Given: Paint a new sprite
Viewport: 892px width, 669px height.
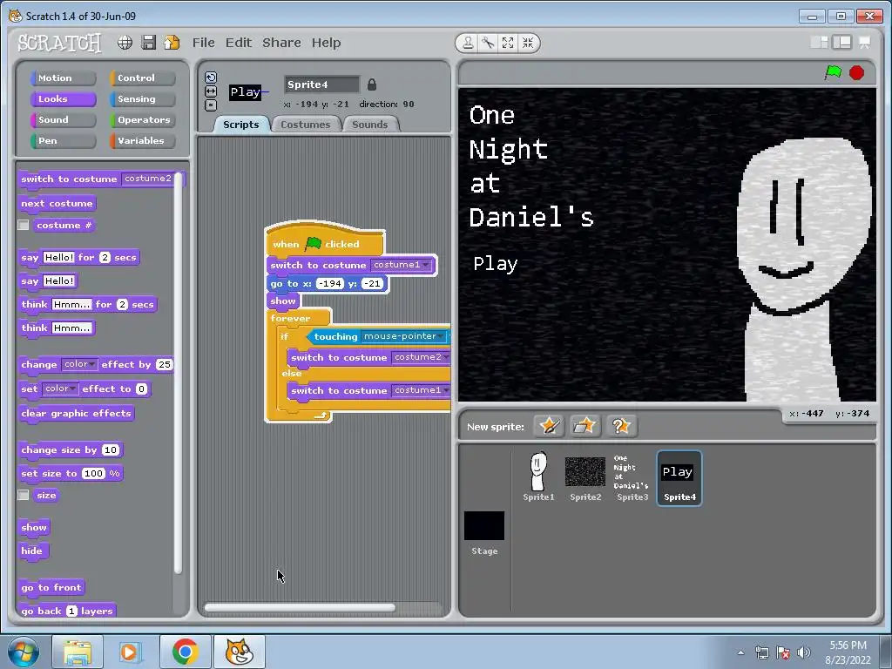Looking at the screenshot, I should (x=549, y=425).
